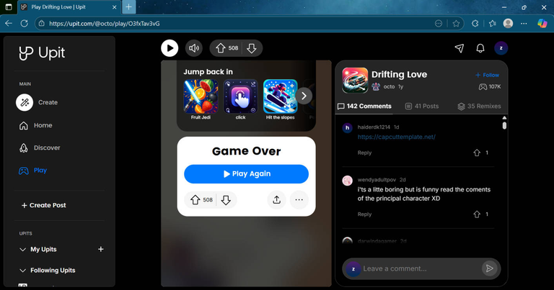The width and height of the screenshot is (554, 290).
Task: Open the Copilot icon
Action: pos(542,23)
